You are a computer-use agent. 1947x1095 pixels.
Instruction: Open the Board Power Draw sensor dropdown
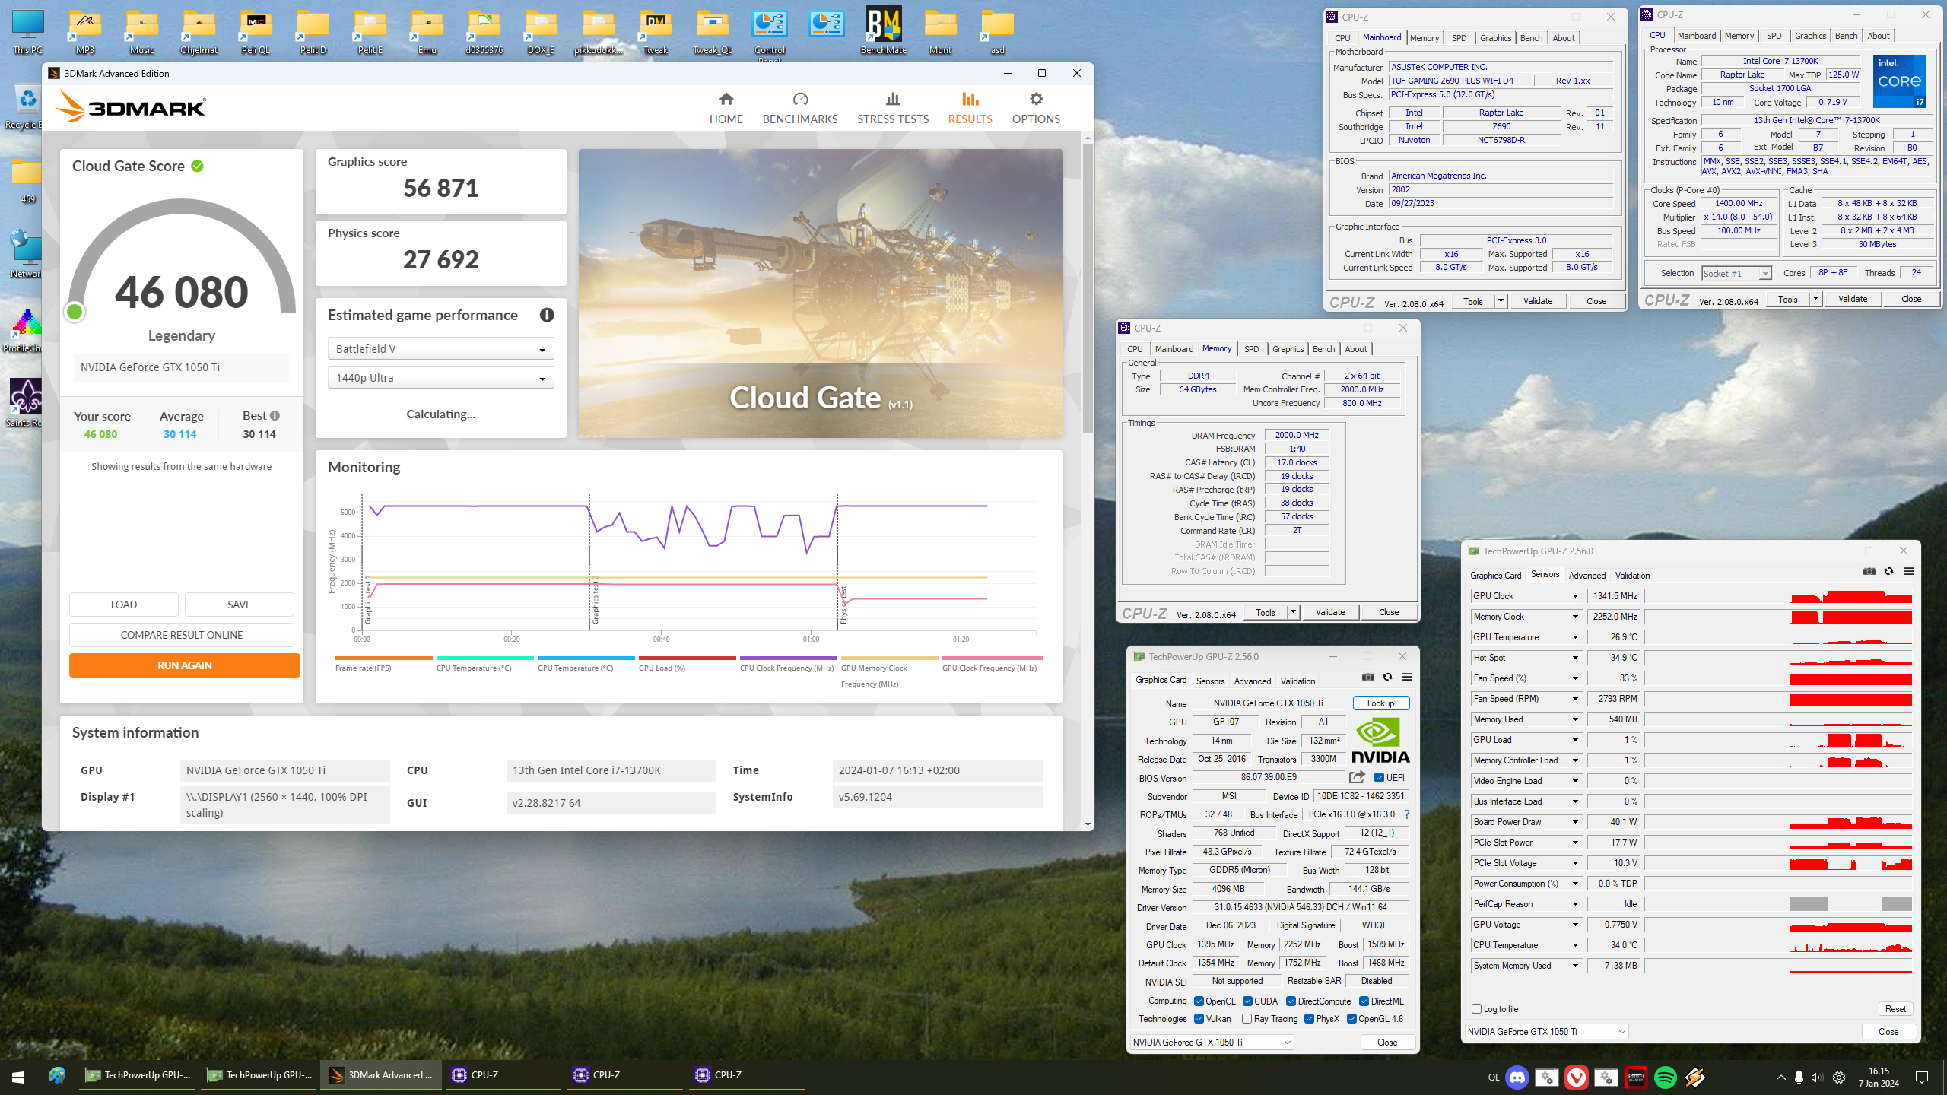coord(1575,822)
